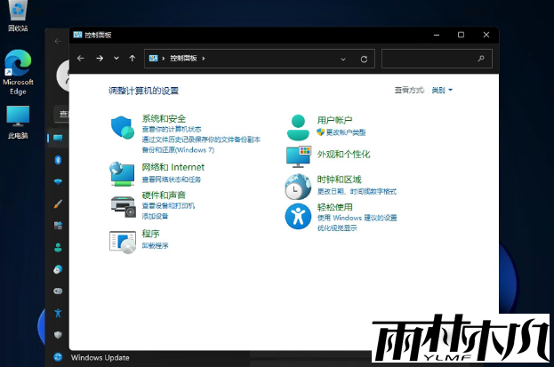Open the 类别 view mode dropdown
Viewport: 554px width, 367px height.
pos(442,91)
